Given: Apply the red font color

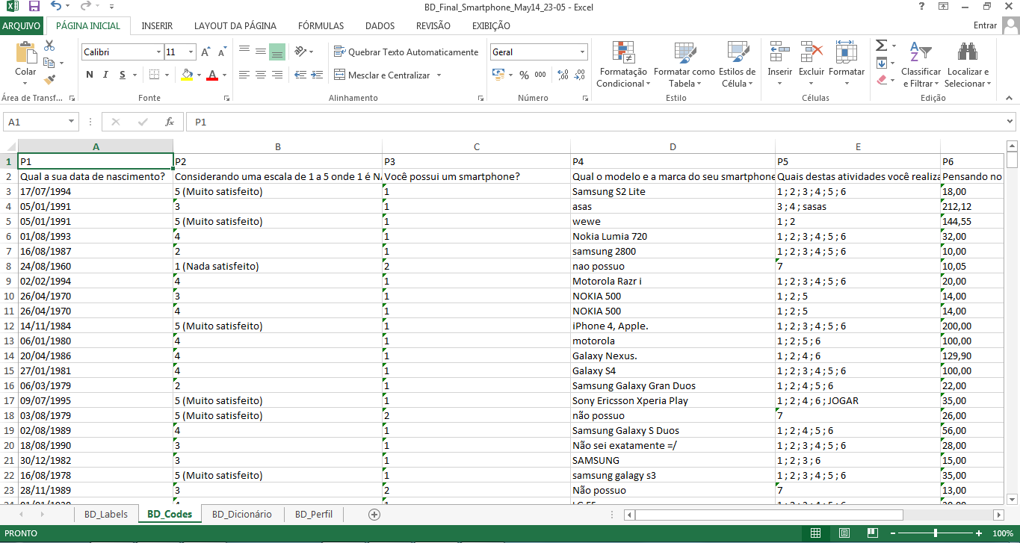Looking at the screenshot, I should click(x=212, y=75).
